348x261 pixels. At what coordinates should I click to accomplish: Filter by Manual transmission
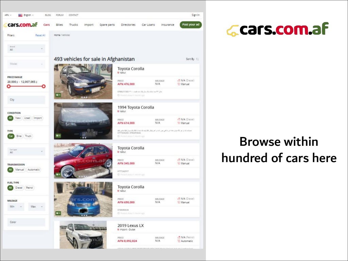coord(19,170)
